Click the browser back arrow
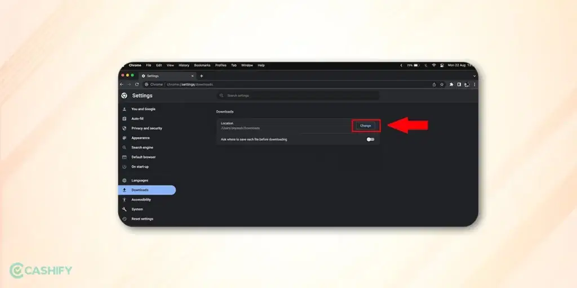 point(122,84)
